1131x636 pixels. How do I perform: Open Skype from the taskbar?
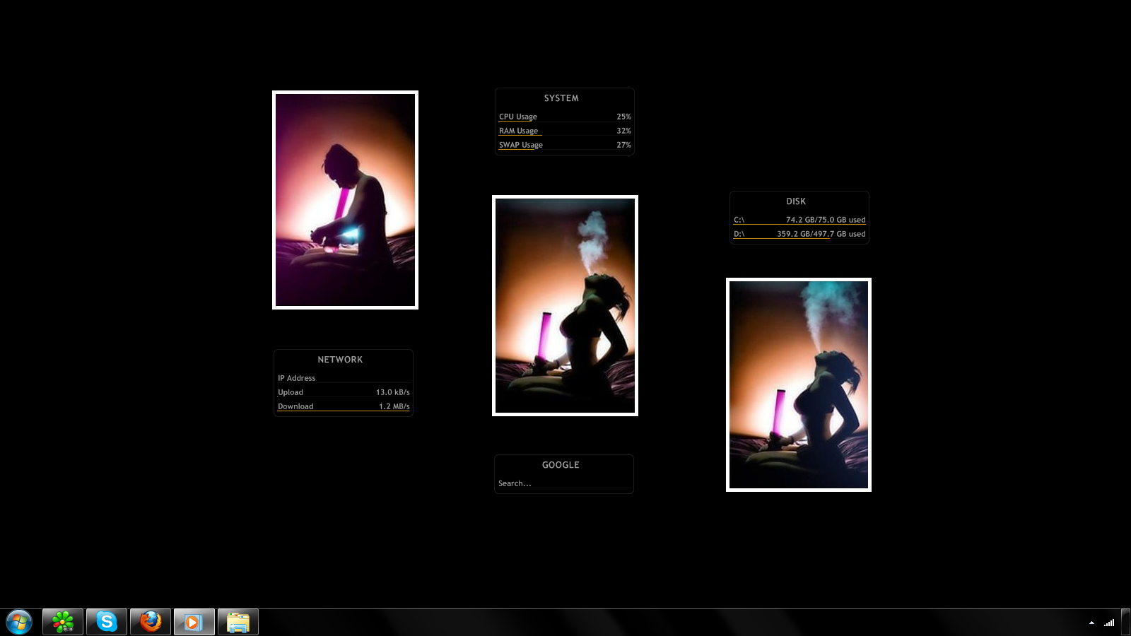tap(107, 622)
